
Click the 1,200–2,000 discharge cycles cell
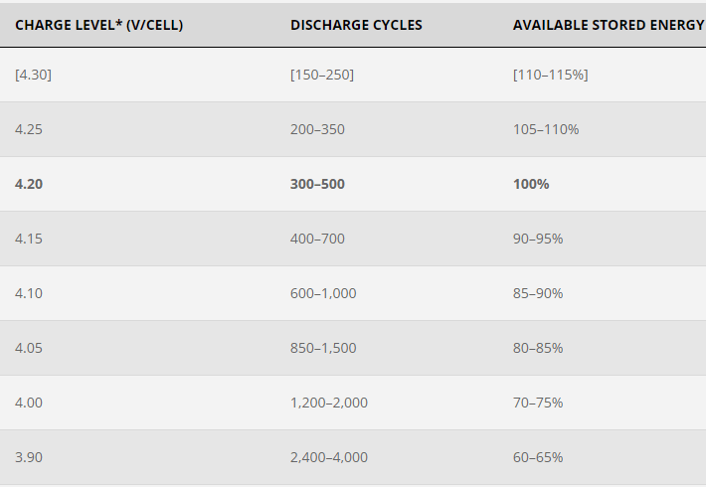click(329, 403)
